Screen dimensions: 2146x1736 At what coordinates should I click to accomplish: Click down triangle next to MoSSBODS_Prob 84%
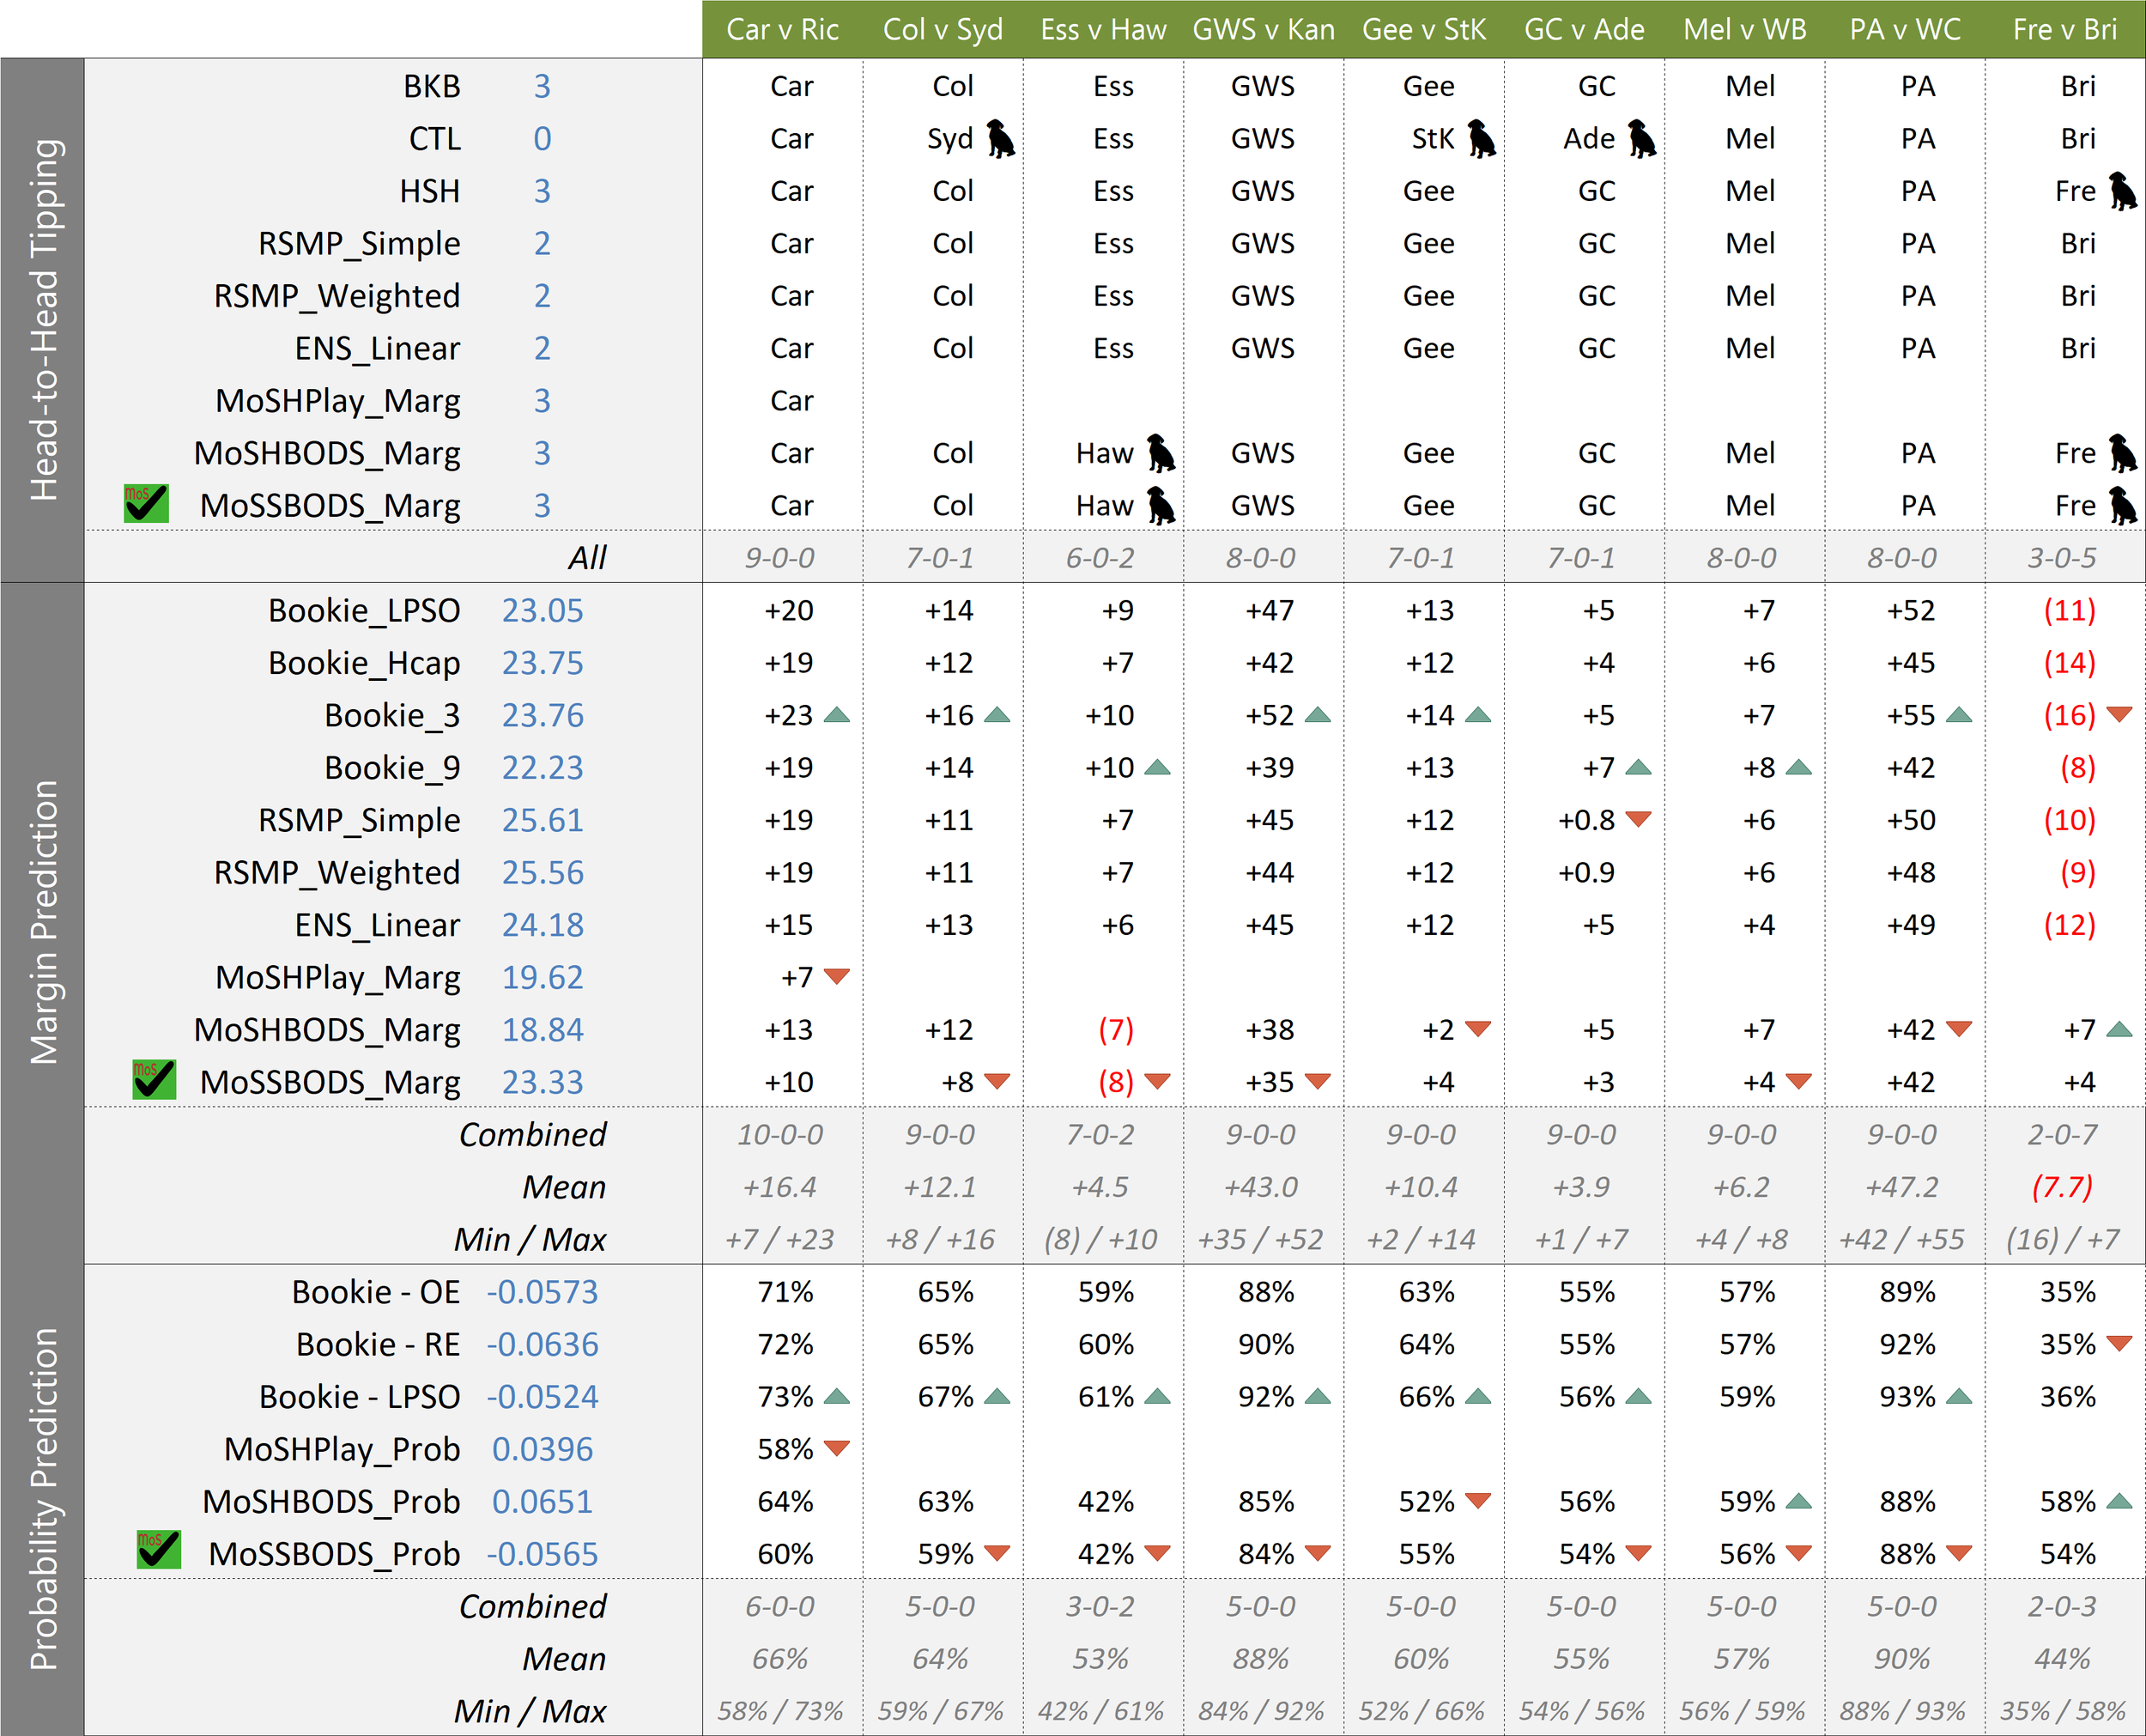(x=1319, y=1553)
